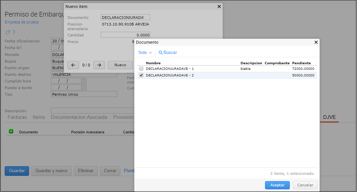Expand the chevron next to the tag icon
Image resolution: width=357 pixels, height=192 pixels.
point(14,32)
